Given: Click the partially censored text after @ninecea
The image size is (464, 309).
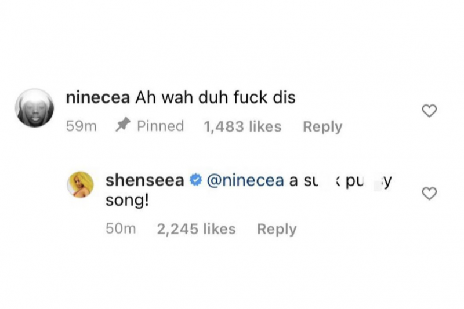Looking at the screenshot, I should click(341, 181).
